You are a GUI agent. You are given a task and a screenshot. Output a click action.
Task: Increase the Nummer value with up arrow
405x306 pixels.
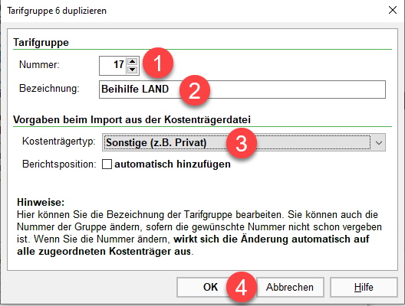133,61
